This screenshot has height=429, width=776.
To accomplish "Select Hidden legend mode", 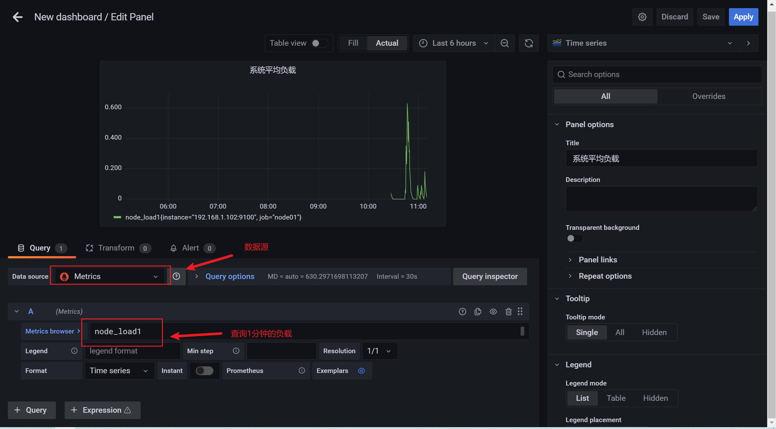I will point(656,398).
